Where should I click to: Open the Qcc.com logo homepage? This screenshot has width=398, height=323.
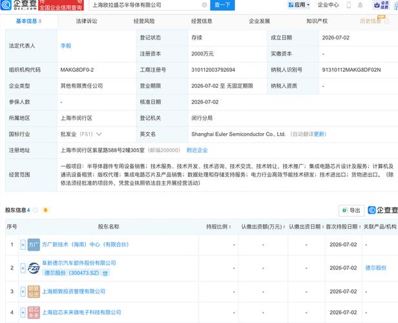19,5
